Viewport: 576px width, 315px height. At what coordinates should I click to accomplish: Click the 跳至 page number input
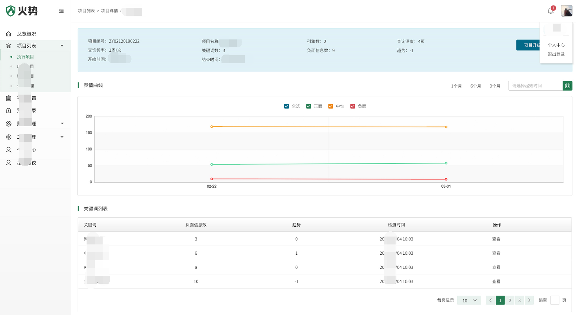coord(555,300)
